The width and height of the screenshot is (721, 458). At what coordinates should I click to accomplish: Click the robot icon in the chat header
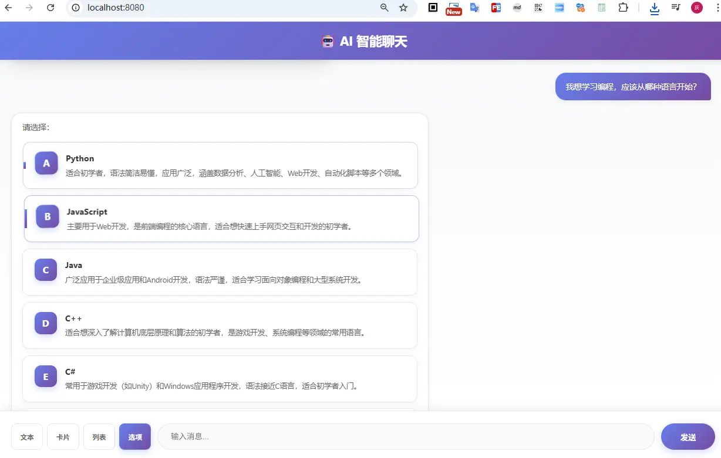point(328,41)
